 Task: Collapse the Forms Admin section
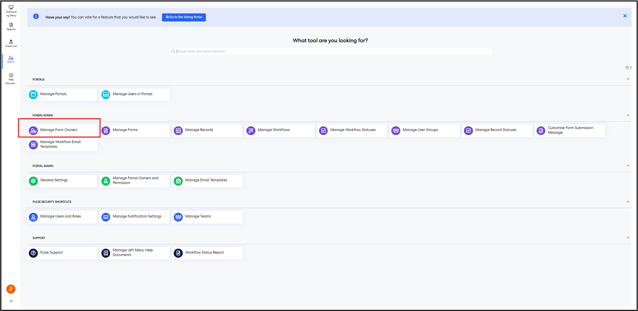[628, 115]
